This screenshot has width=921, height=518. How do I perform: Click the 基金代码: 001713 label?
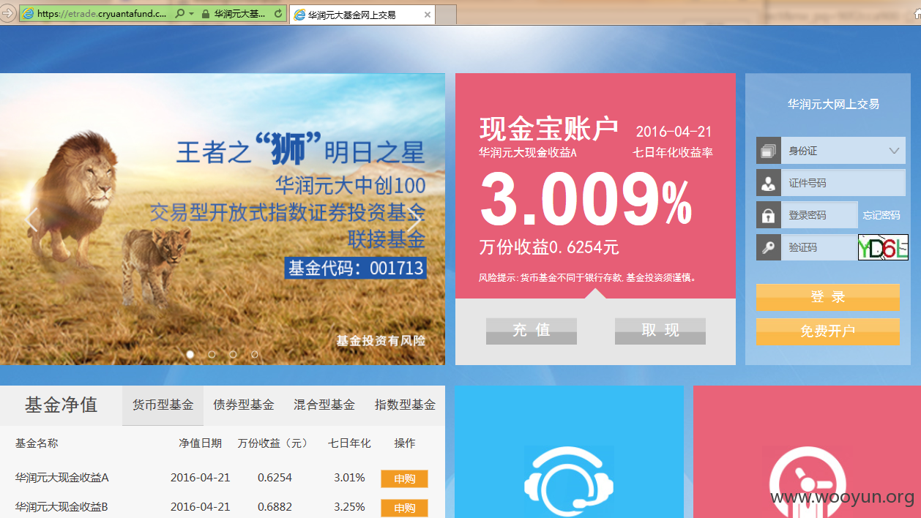356,268
